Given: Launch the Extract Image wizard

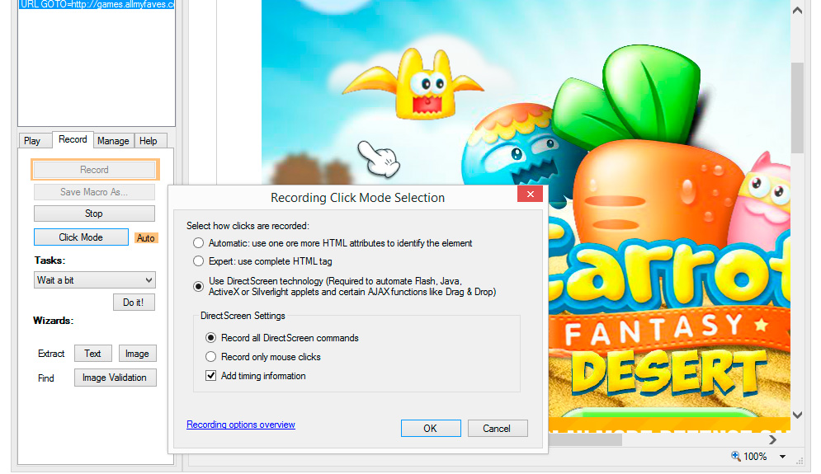Looking at the screenshot, I should [138, 354].
